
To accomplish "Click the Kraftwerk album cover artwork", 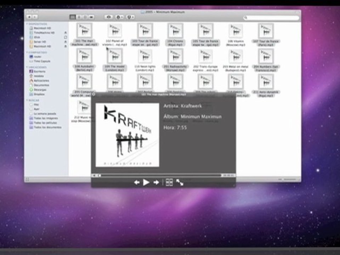I will (x=127, y=135).
